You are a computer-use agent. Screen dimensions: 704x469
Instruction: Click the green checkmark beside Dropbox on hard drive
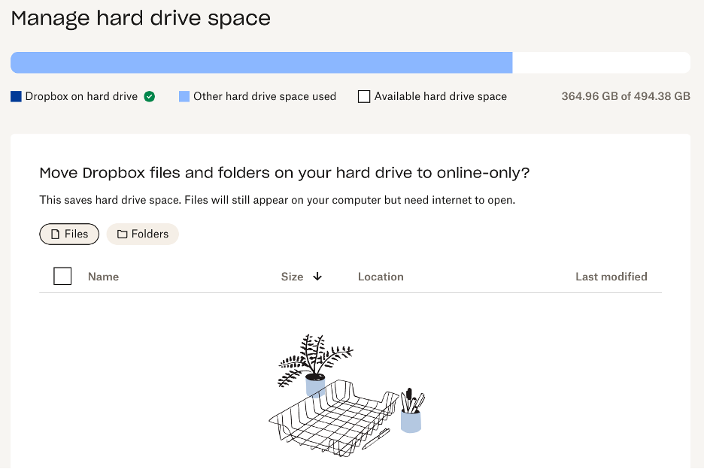(x=150, y=96)
